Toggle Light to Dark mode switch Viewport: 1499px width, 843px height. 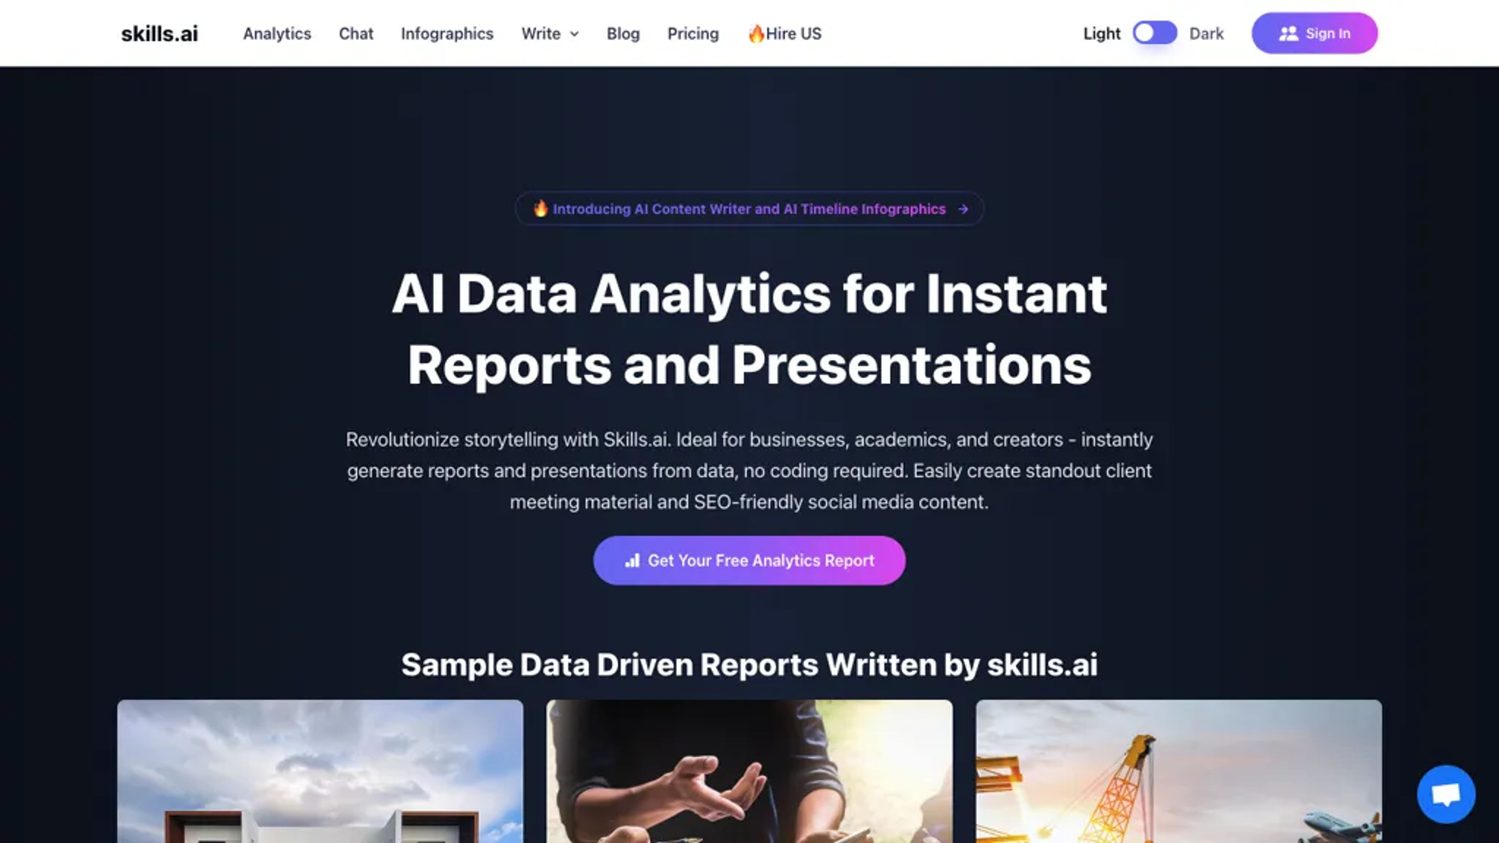tap(1153, 32)
